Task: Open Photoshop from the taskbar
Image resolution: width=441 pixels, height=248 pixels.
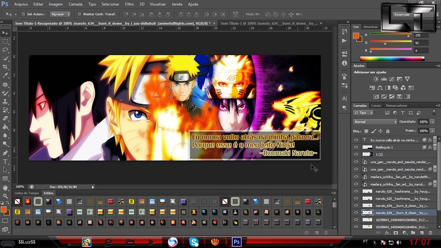Action: pos(237,242)
